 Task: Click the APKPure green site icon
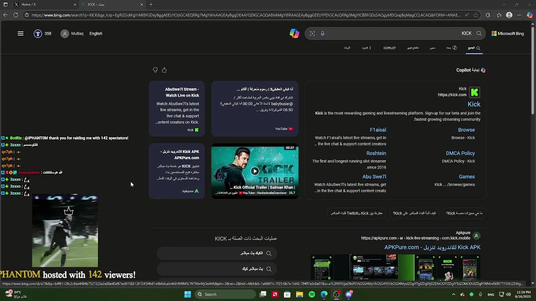tap(476, 236)
